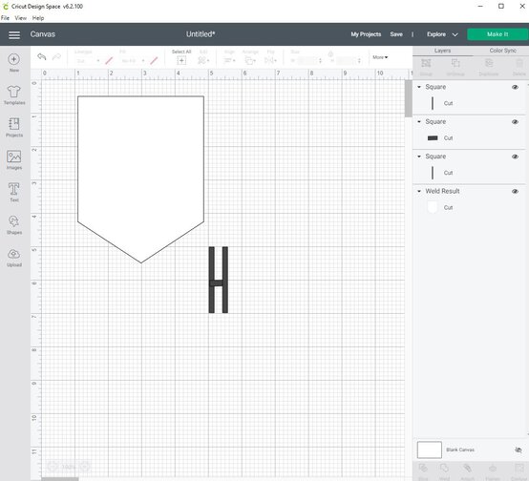
Task: Select the Weld Result layer thumbnail
Action: pos(433,207)
